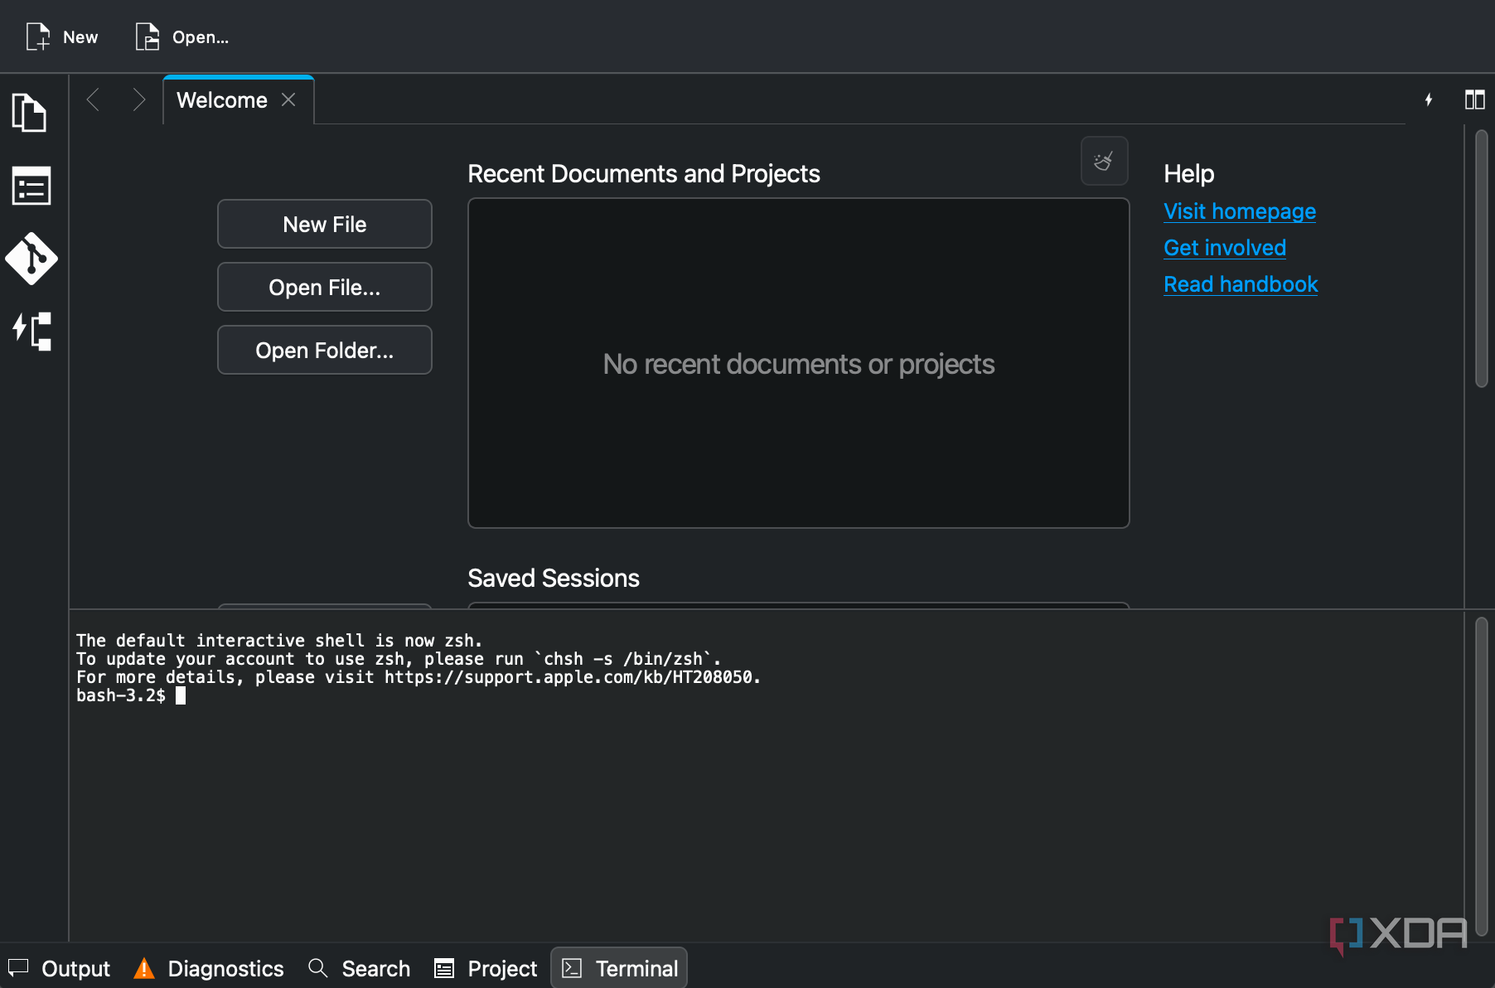The width and height of the screenshot is (1495, 988).
Task: Click the Open File... button
Action: click(x=325, y=287)
